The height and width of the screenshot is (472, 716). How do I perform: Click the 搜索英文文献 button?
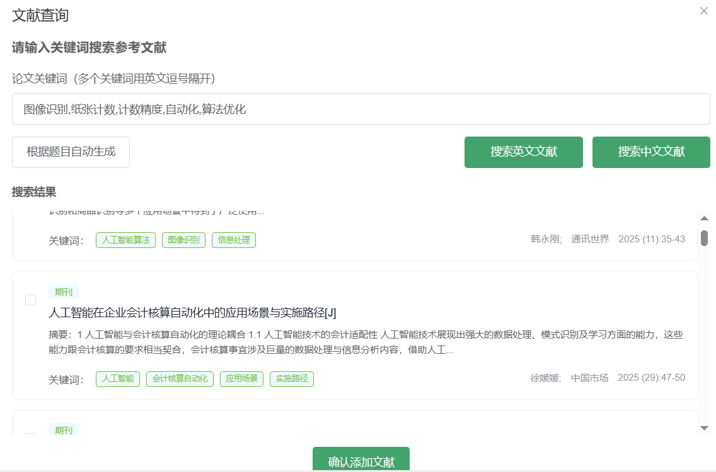click(523, 152)
